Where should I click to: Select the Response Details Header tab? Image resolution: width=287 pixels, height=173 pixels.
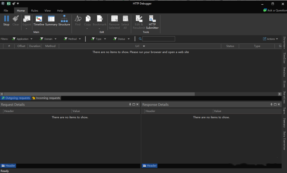150,166
